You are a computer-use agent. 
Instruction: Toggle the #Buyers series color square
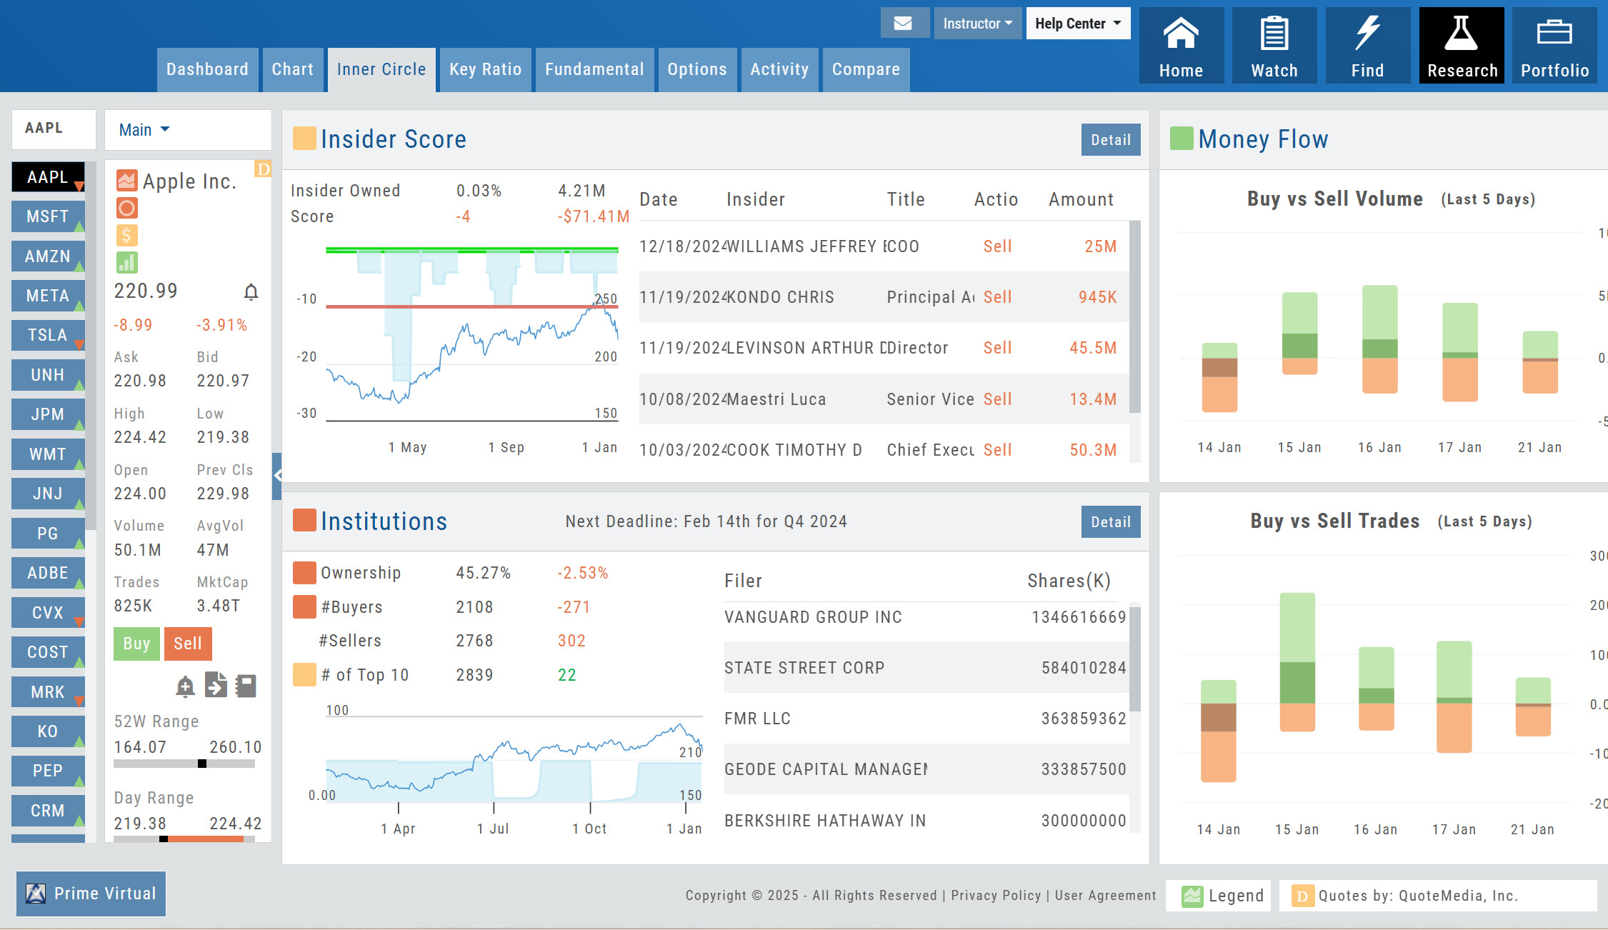click(x=304, y=607)
